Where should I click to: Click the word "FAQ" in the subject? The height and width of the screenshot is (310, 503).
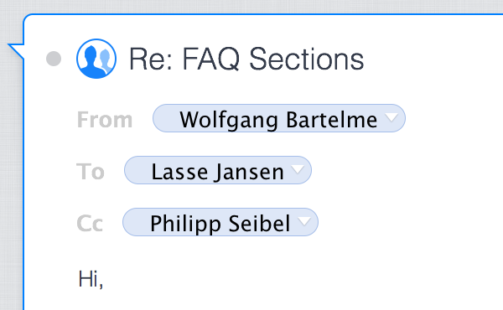coord(211,59)
